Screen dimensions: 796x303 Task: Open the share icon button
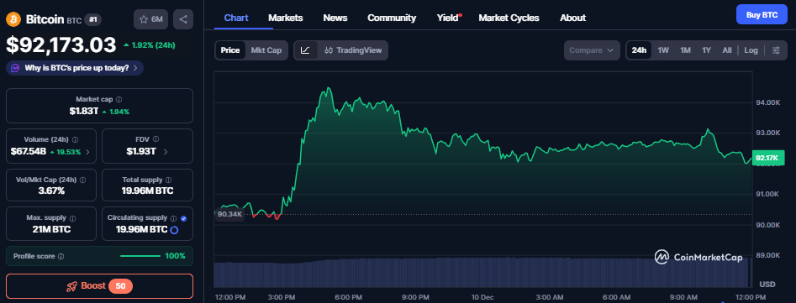183,19
